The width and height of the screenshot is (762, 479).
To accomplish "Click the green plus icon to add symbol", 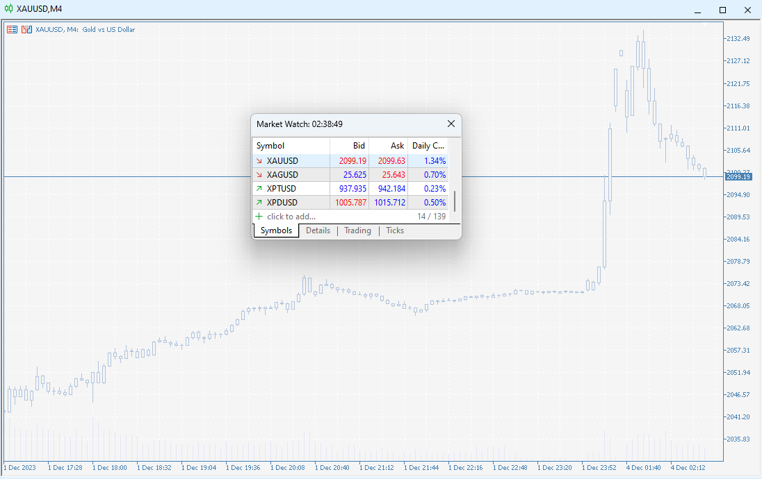I will click(259, 217).
